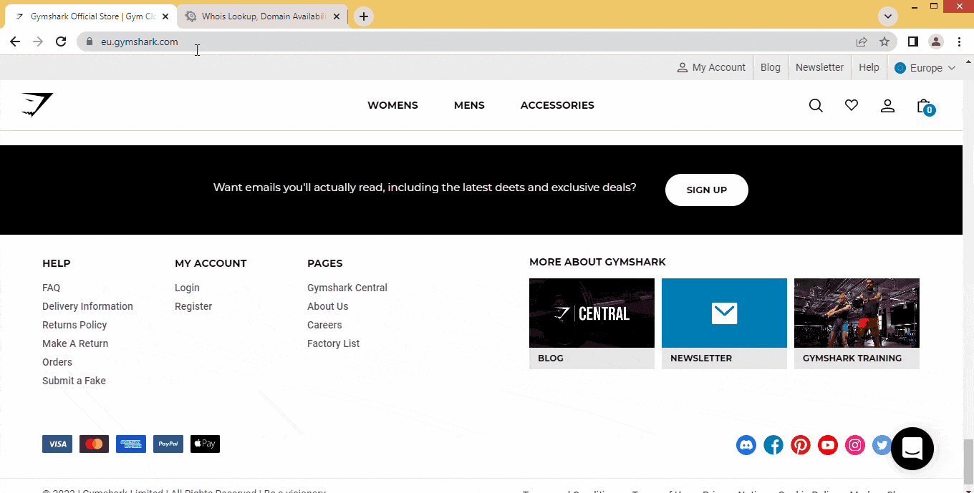Open Gymshark Instagram social icon
This screenshot has width=974, height=493.
(855, 445)
